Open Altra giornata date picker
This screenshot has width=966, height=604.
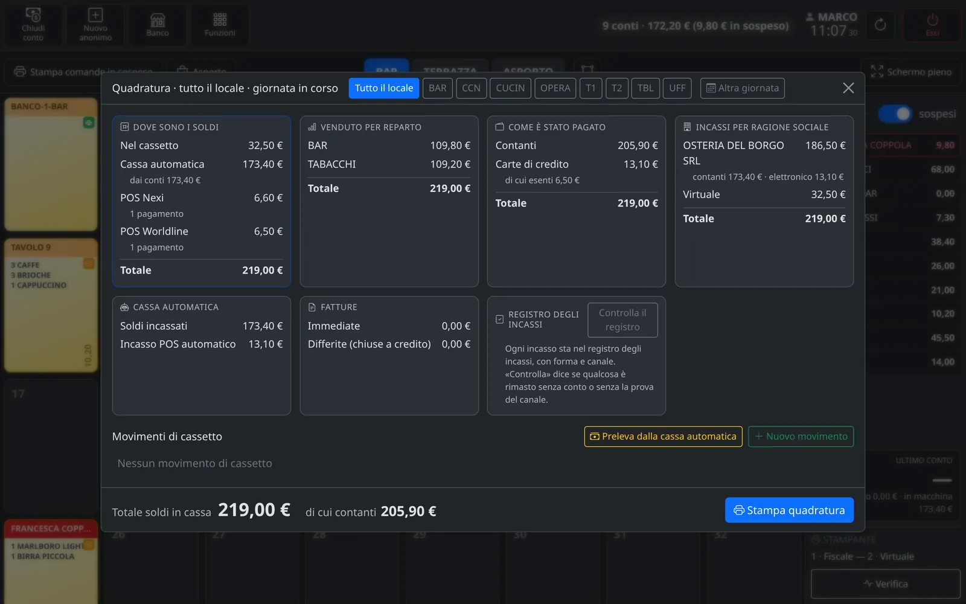(x=743, y=88)
